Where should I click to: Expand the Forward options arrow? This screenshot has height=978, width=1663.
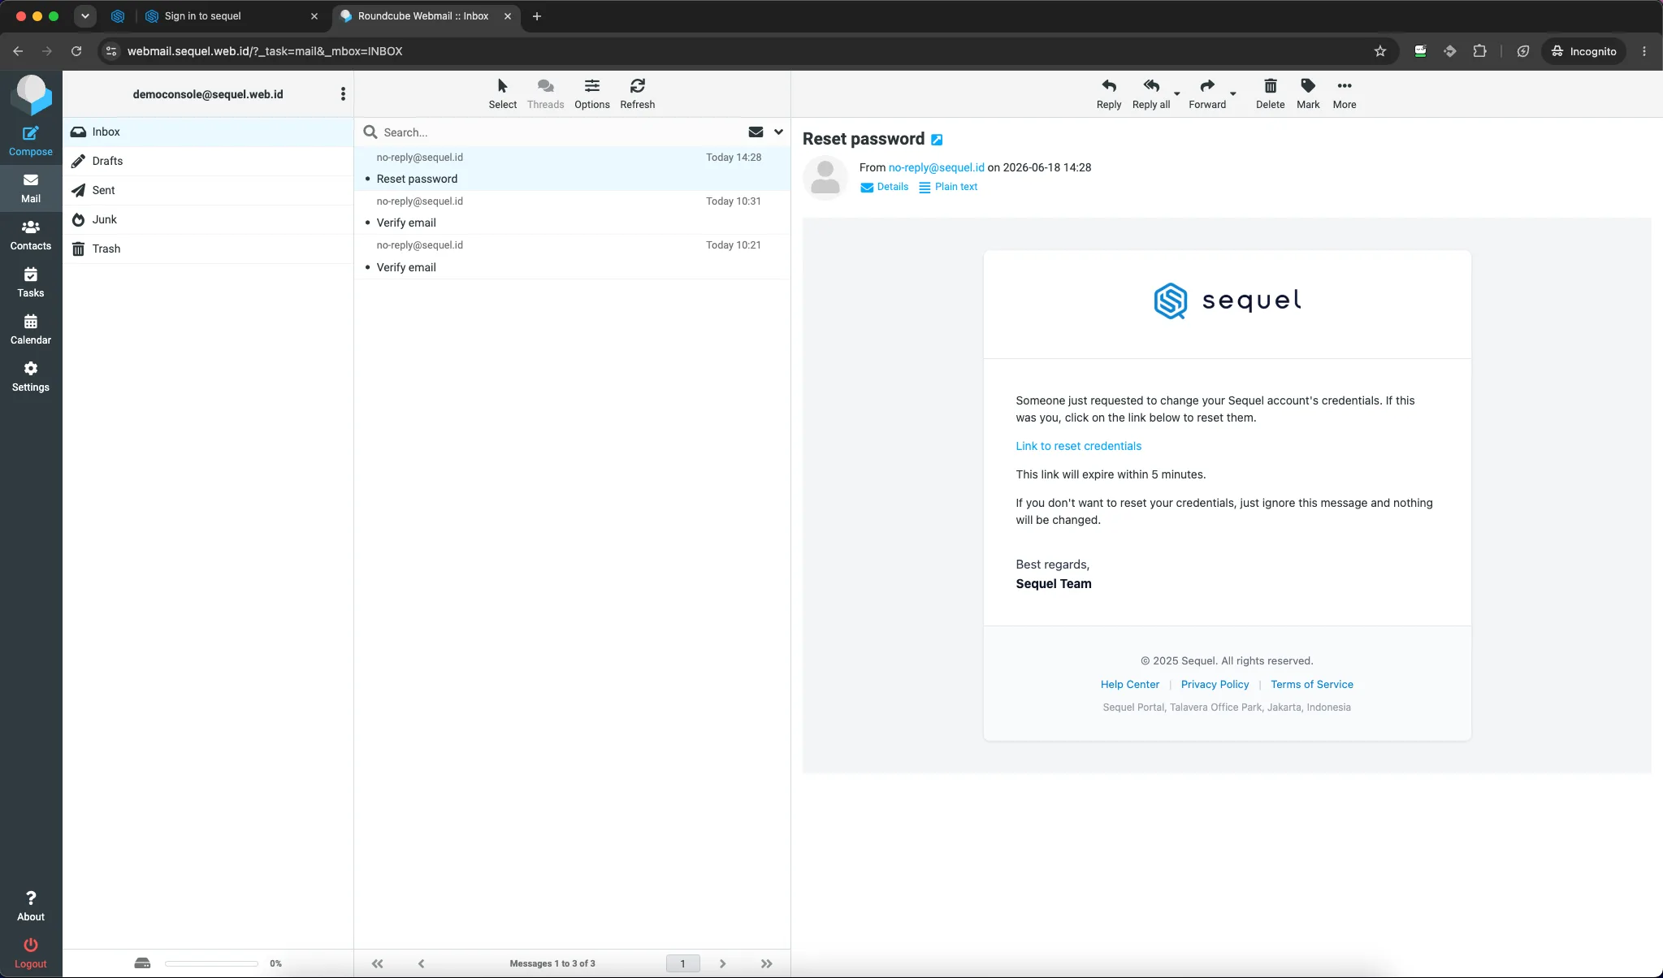[x=1232, y=94]
